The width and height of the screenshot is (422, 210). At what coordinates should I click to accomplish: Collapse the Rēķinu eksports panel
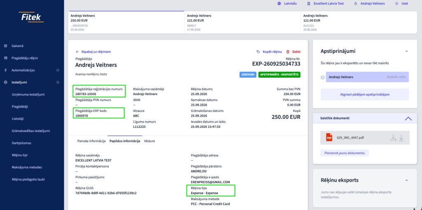tap(406, 180)
